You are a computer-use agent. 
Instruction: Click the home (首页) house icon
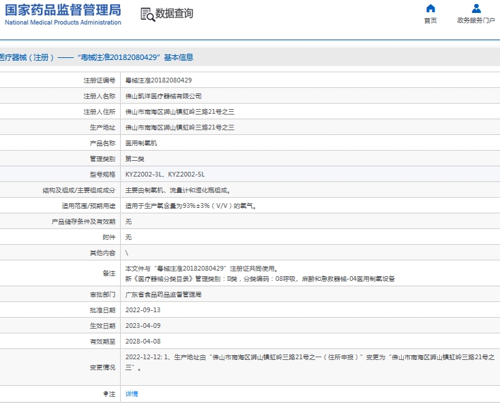[430, 8]
